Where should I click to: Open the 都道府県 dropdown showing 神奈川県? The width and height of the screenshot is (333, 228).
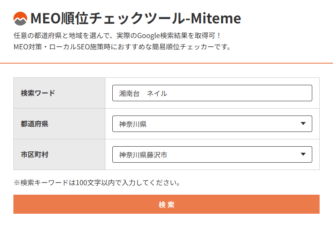(x=212, y=124)
